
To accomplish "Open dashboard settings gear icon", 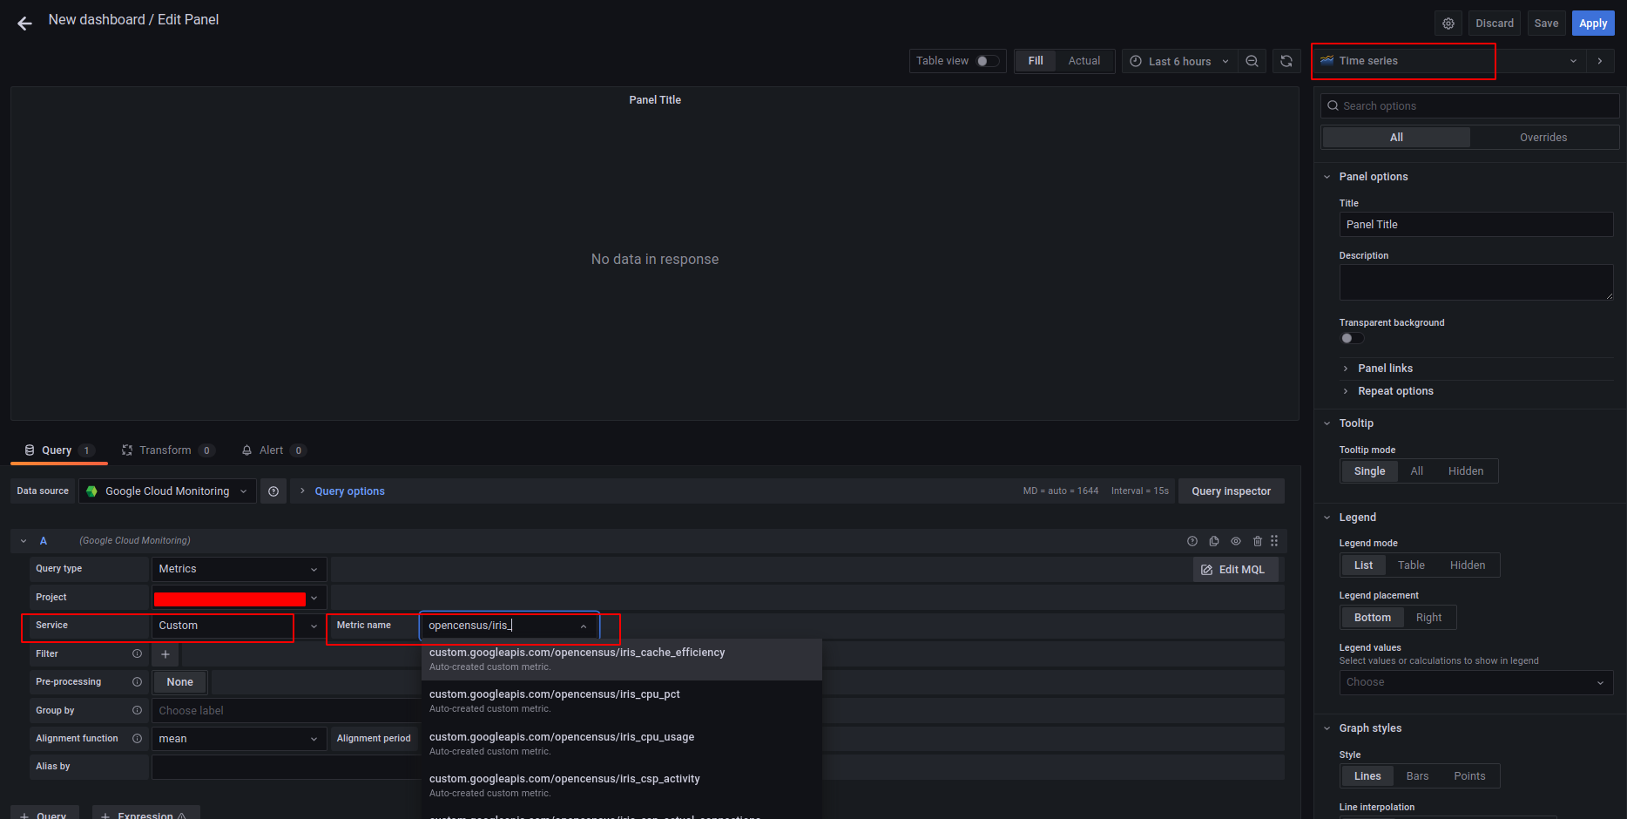I will coord(1448,24).
